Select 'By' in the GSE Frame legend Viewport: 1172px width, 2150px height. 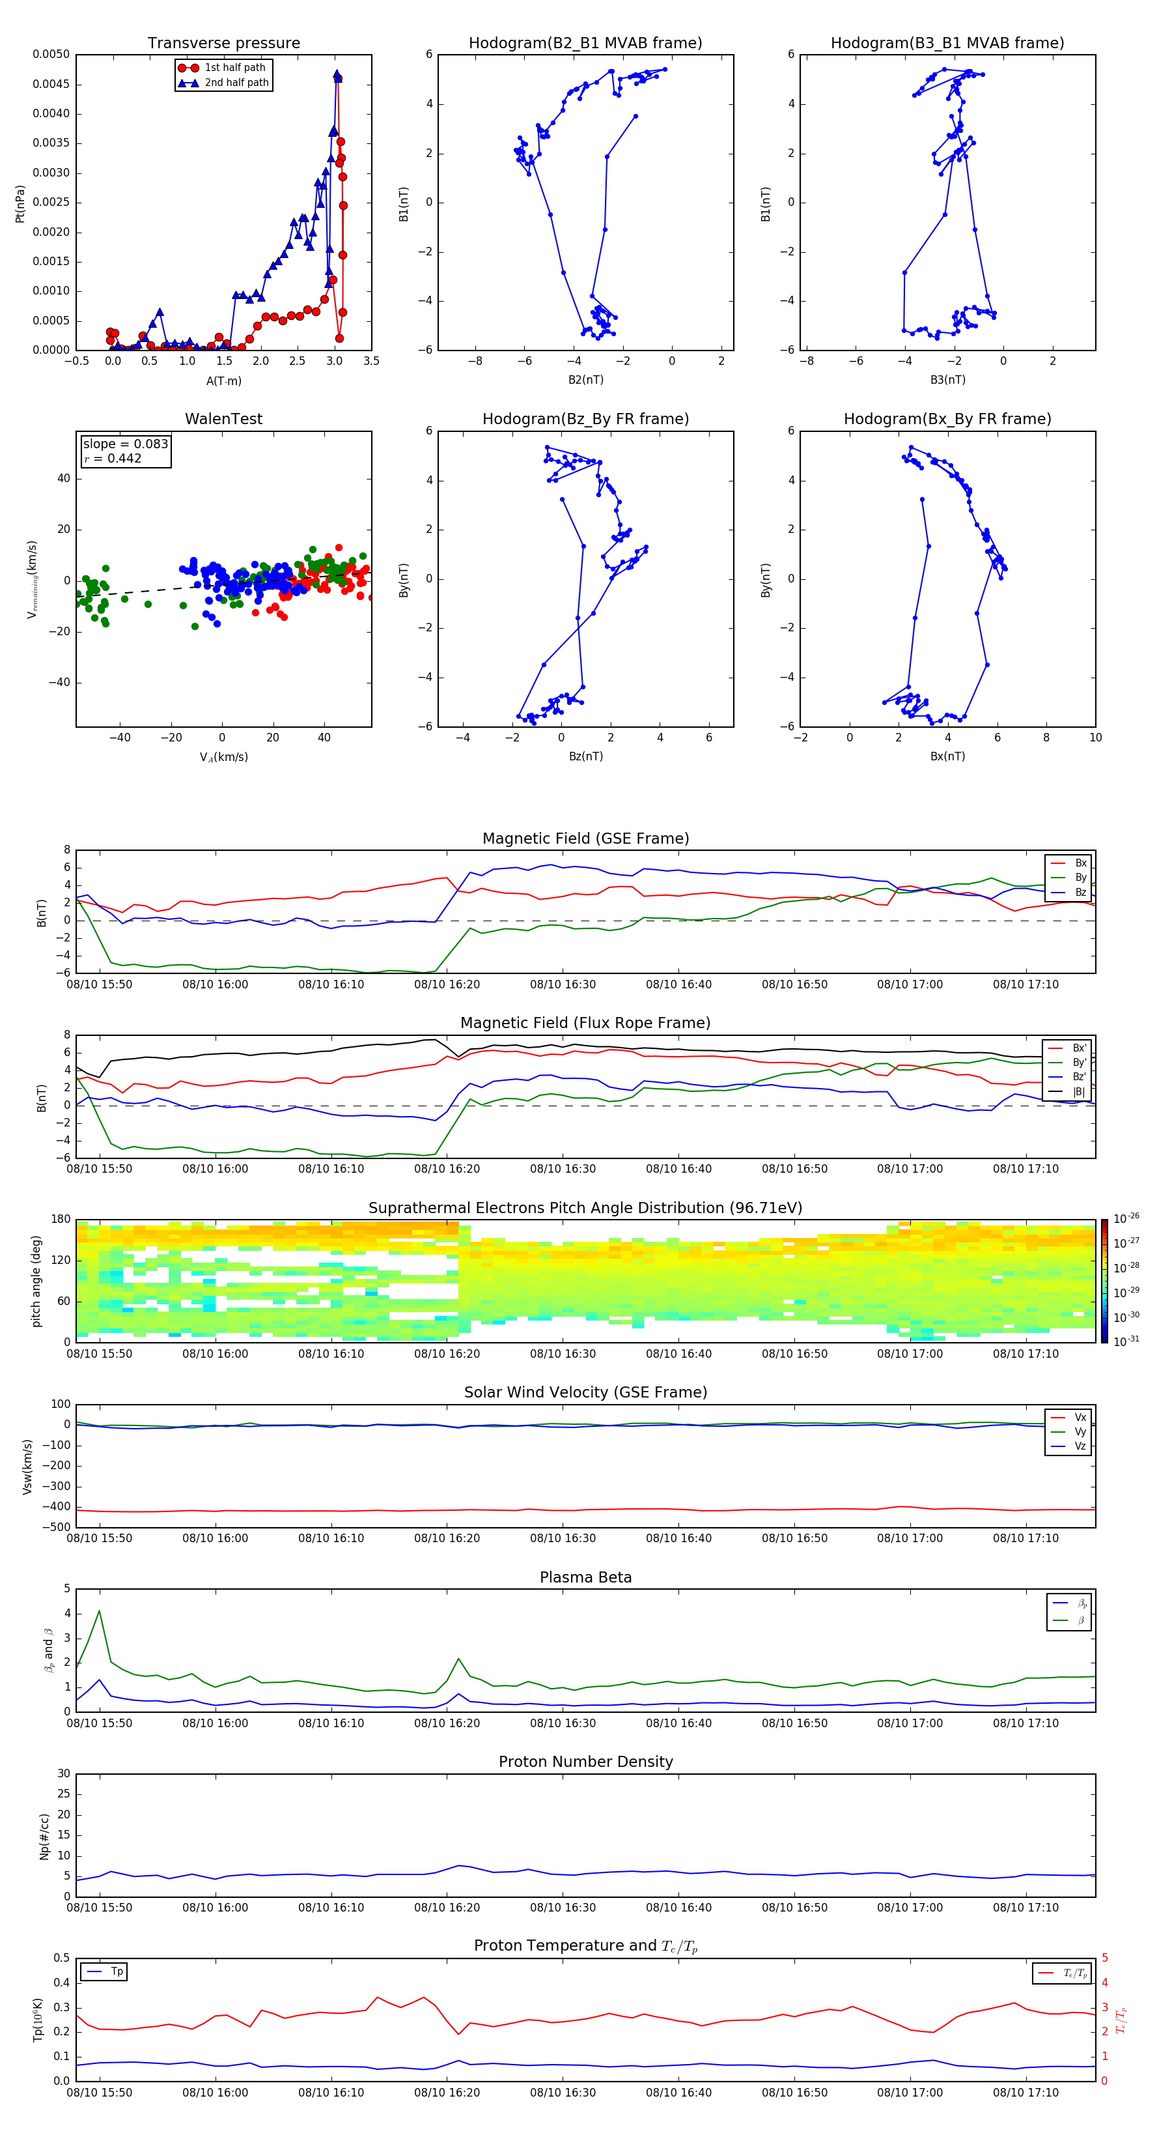pos(1069,877)
